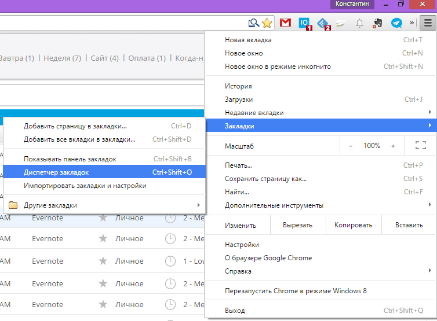Open the blue diamond extension with badge 2
The width and height of the screenshot is (437, 321).
324,24
